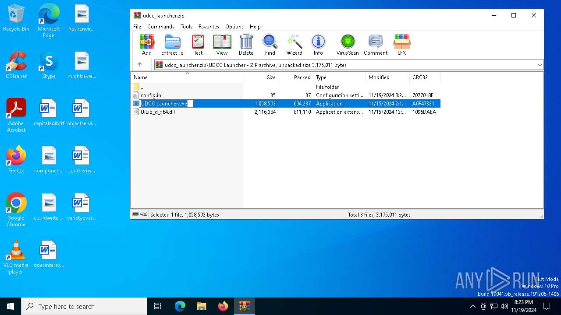Open Task View on taskbar
Image resolution: width=561 pixels, height=315 pixels.
coord(158,306)
